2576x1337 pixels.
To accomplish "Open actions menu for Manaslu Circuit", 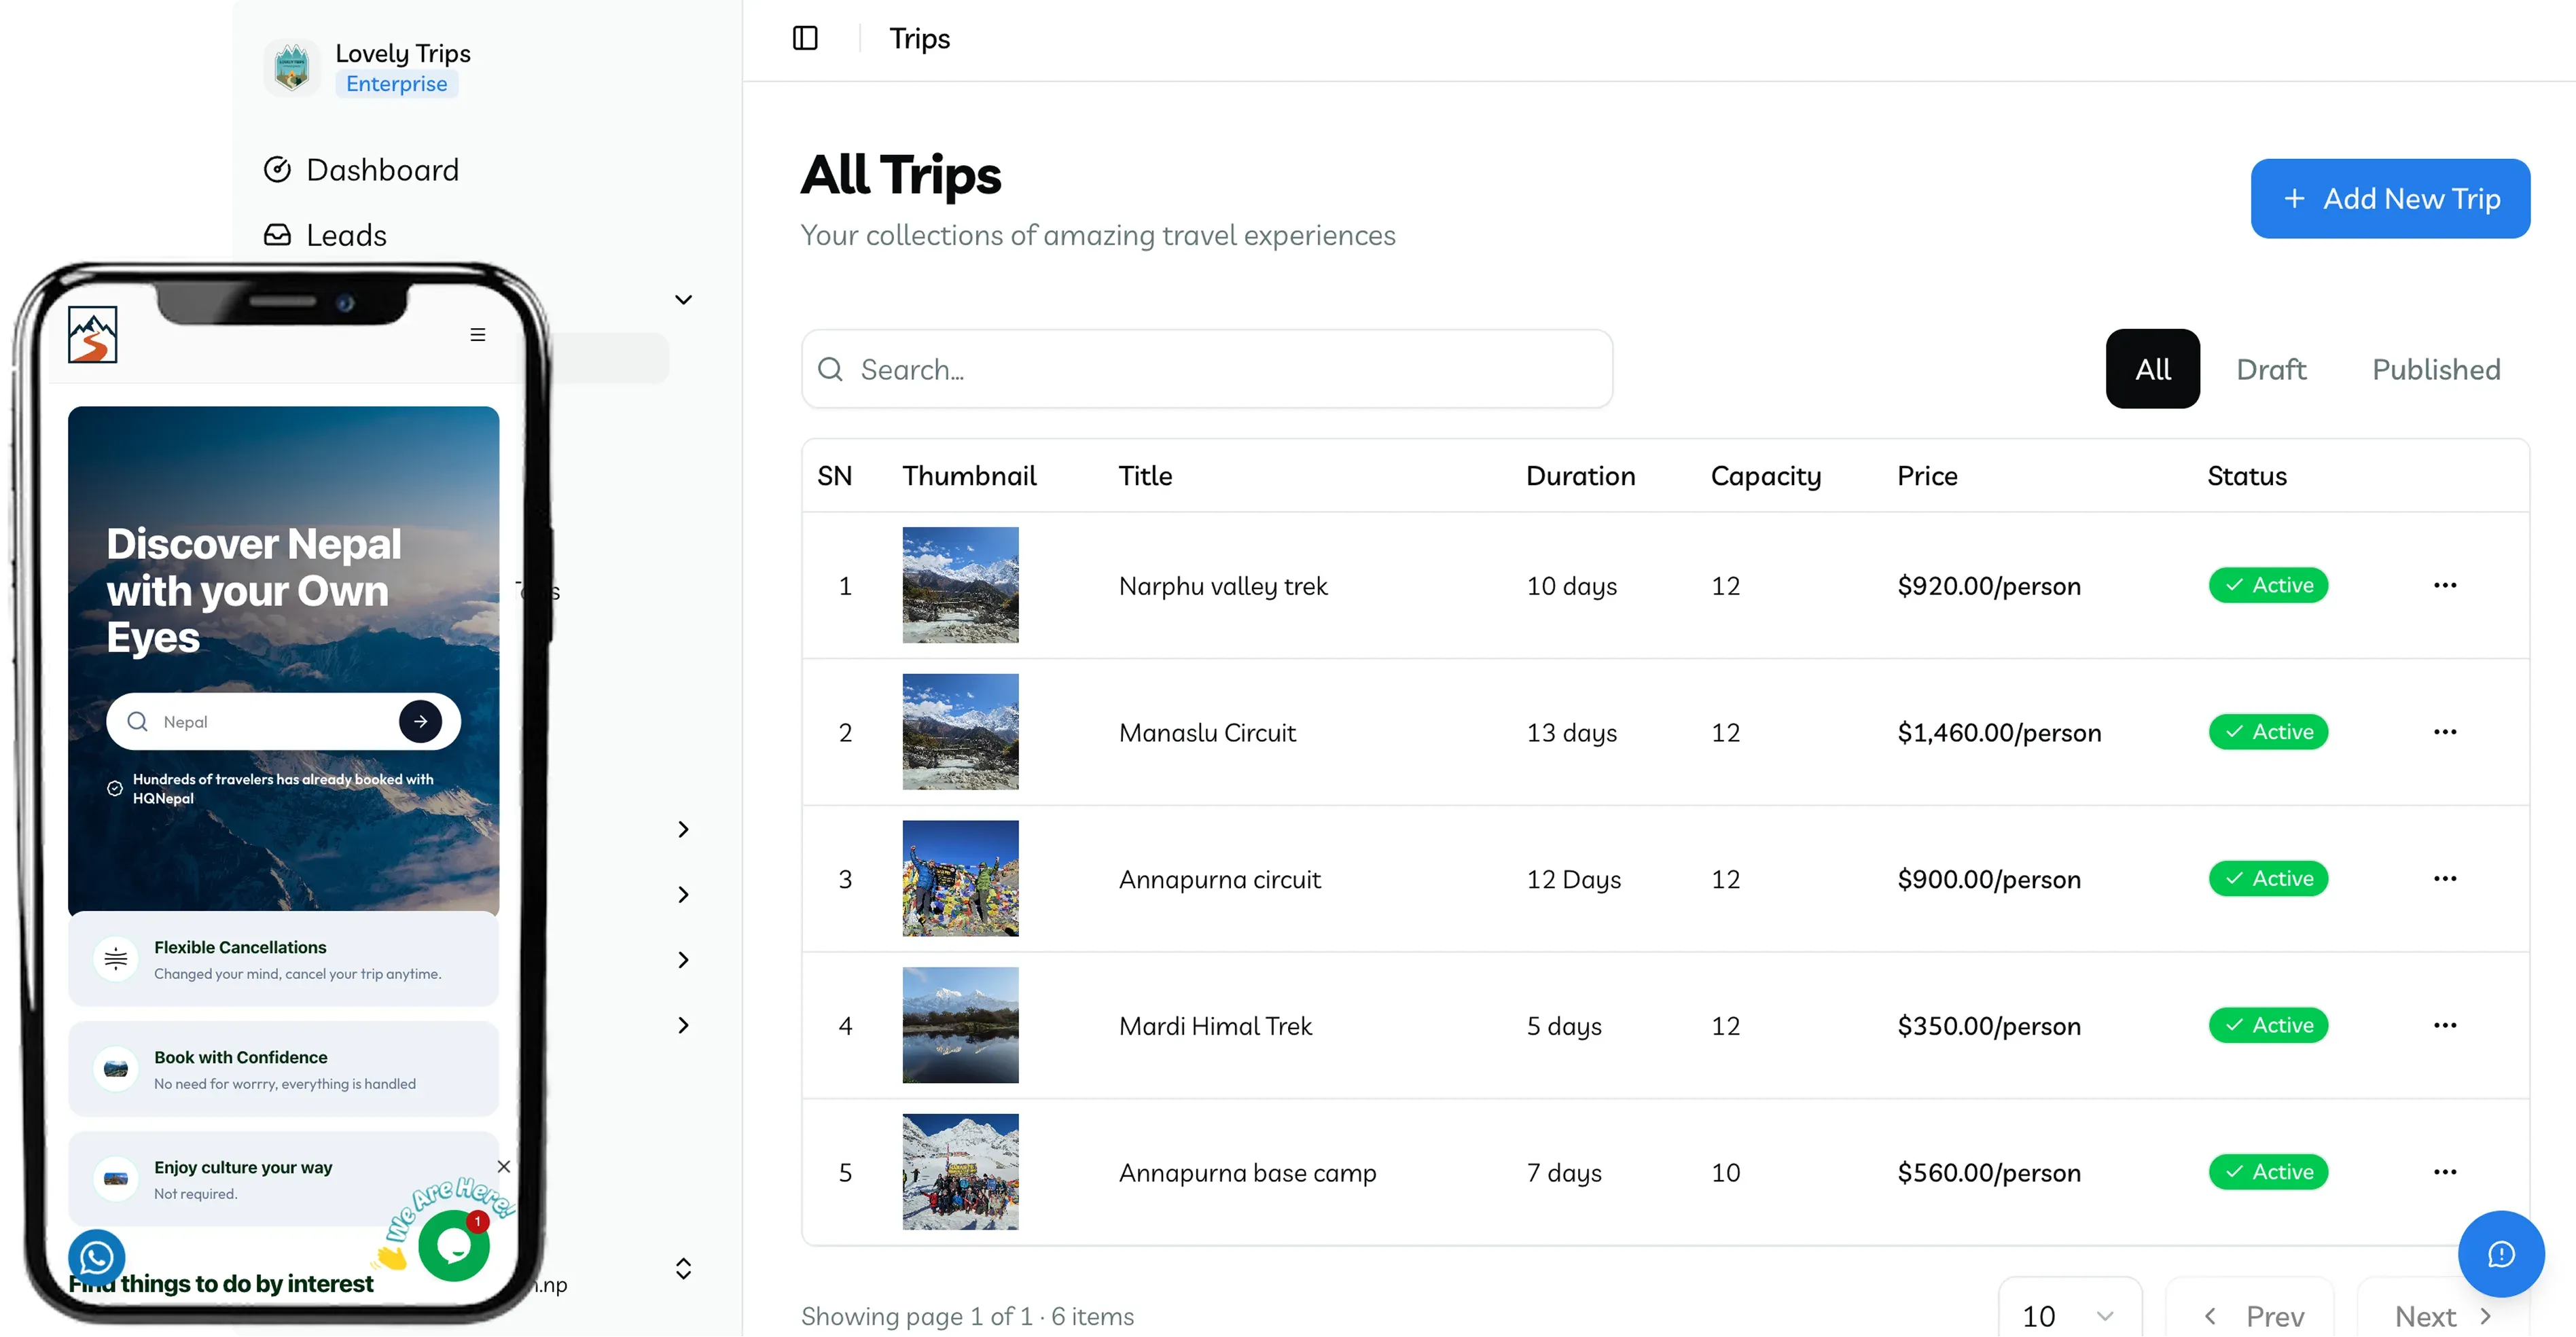I will pyautogui.click(x=2445, y=732).
